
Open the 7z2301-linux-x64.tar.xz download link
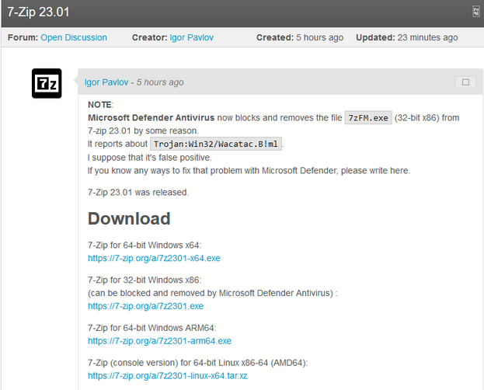click(168, 376)
